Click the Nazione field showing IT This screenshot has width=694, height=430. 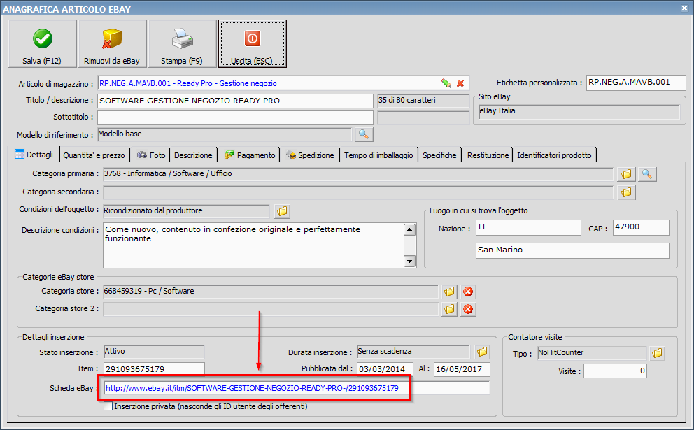(x=528, y=227)
